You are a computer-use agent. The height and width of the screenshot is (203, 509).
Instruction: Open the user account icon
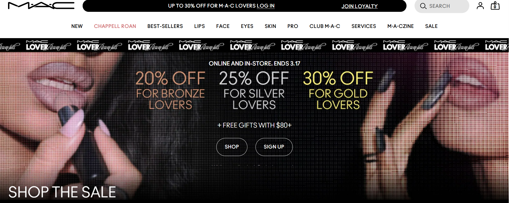[480, 6]
